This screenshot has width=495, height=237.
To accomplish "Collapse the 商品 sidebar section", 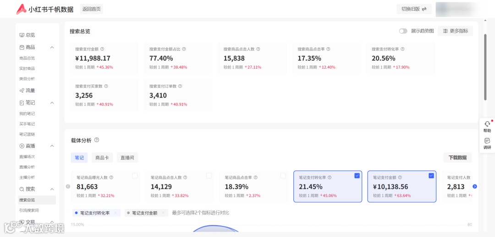I will (52, 47).
